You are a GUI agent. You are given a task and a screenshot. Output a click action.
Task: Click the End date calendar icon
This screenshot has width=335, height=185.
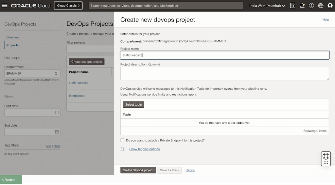click(57, 132)
